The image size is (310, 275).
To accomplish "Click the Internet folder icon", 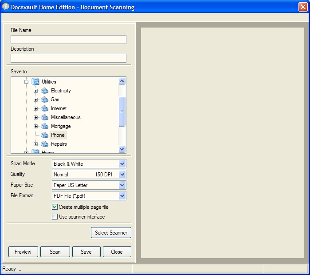I will coord(44,108).
